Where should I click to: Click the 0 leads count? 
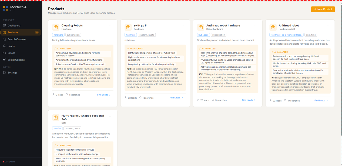pos(58,95)
